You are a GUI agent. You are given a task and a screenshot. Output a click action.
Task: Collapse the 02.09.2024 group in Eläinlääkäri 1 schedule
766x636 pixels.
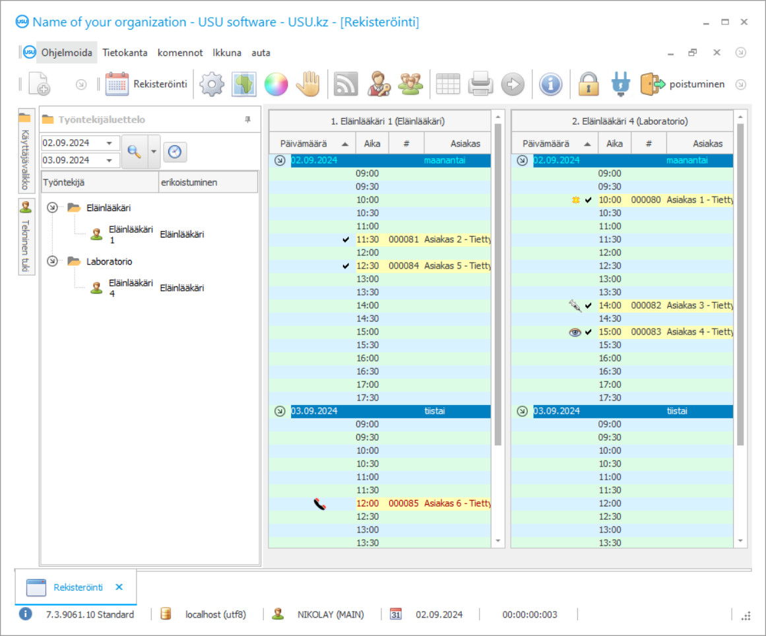point(280,160)
